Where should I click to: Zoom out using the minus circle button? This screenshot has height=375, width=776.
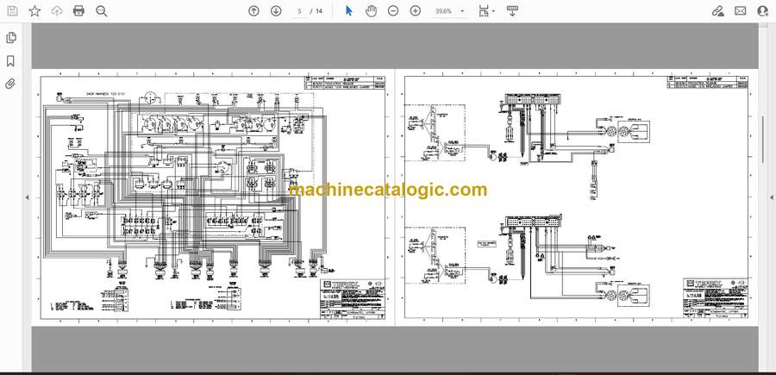tap(393, 11)
